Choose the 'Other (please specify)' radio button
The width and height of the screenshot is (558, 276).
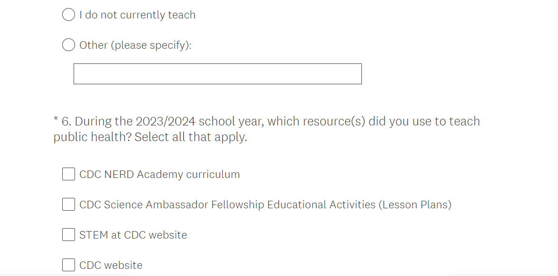click(69, 45)
